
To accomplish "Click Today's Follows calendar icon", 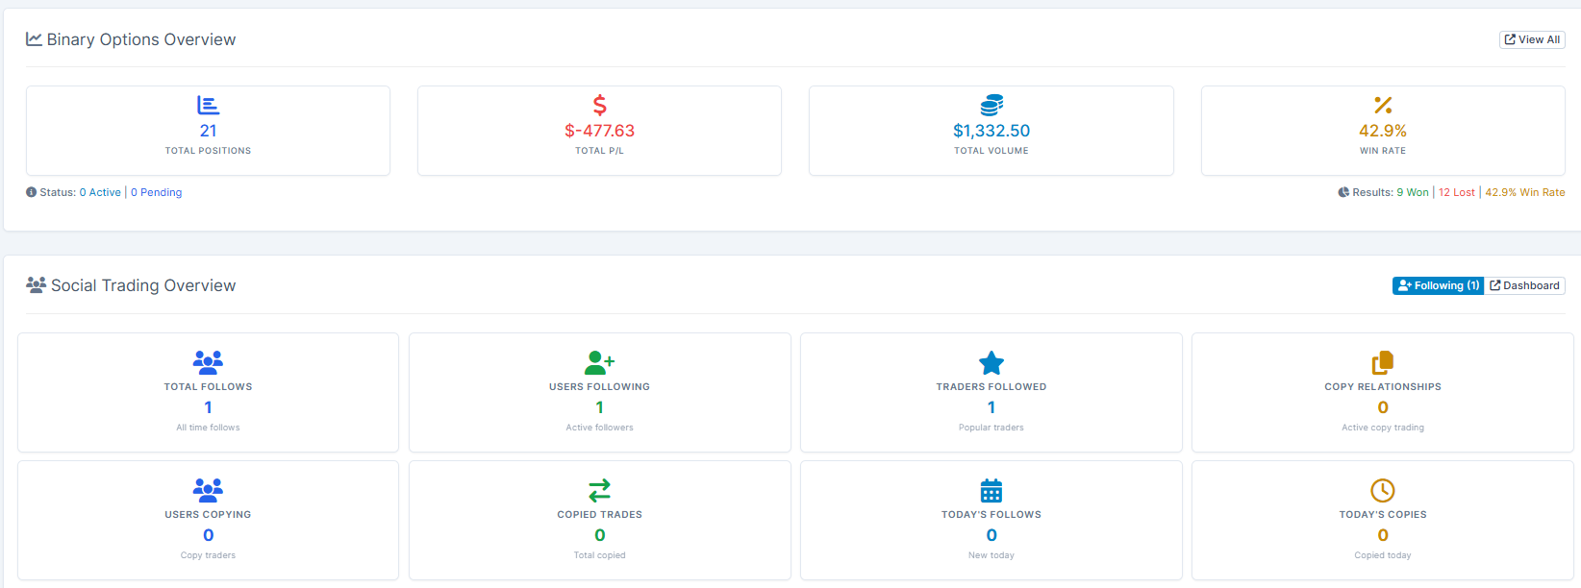I will click(x=991, y=490).
